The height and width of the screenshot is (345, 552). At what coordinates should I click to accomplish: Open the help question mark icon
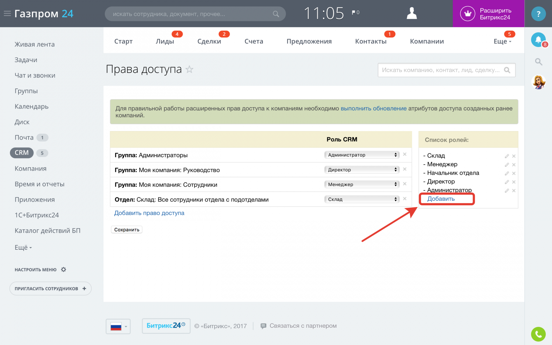538,14
